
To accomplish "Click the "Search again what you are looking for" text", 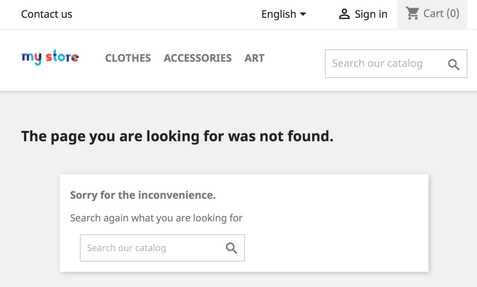I will (x=156, y=218).
